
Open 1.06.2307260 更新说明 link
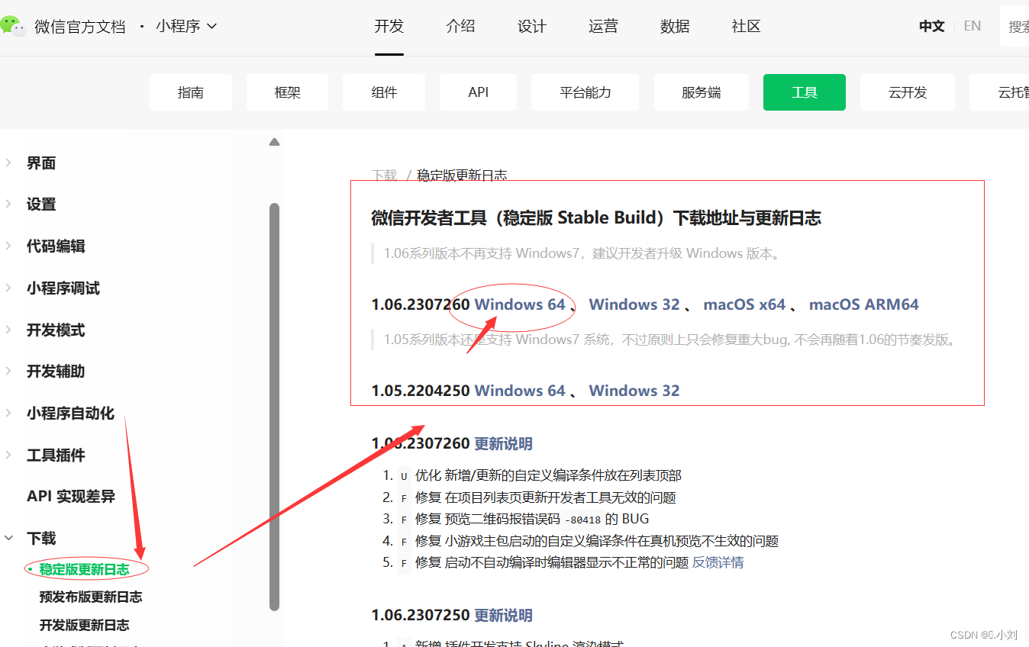tap(504, 444)
